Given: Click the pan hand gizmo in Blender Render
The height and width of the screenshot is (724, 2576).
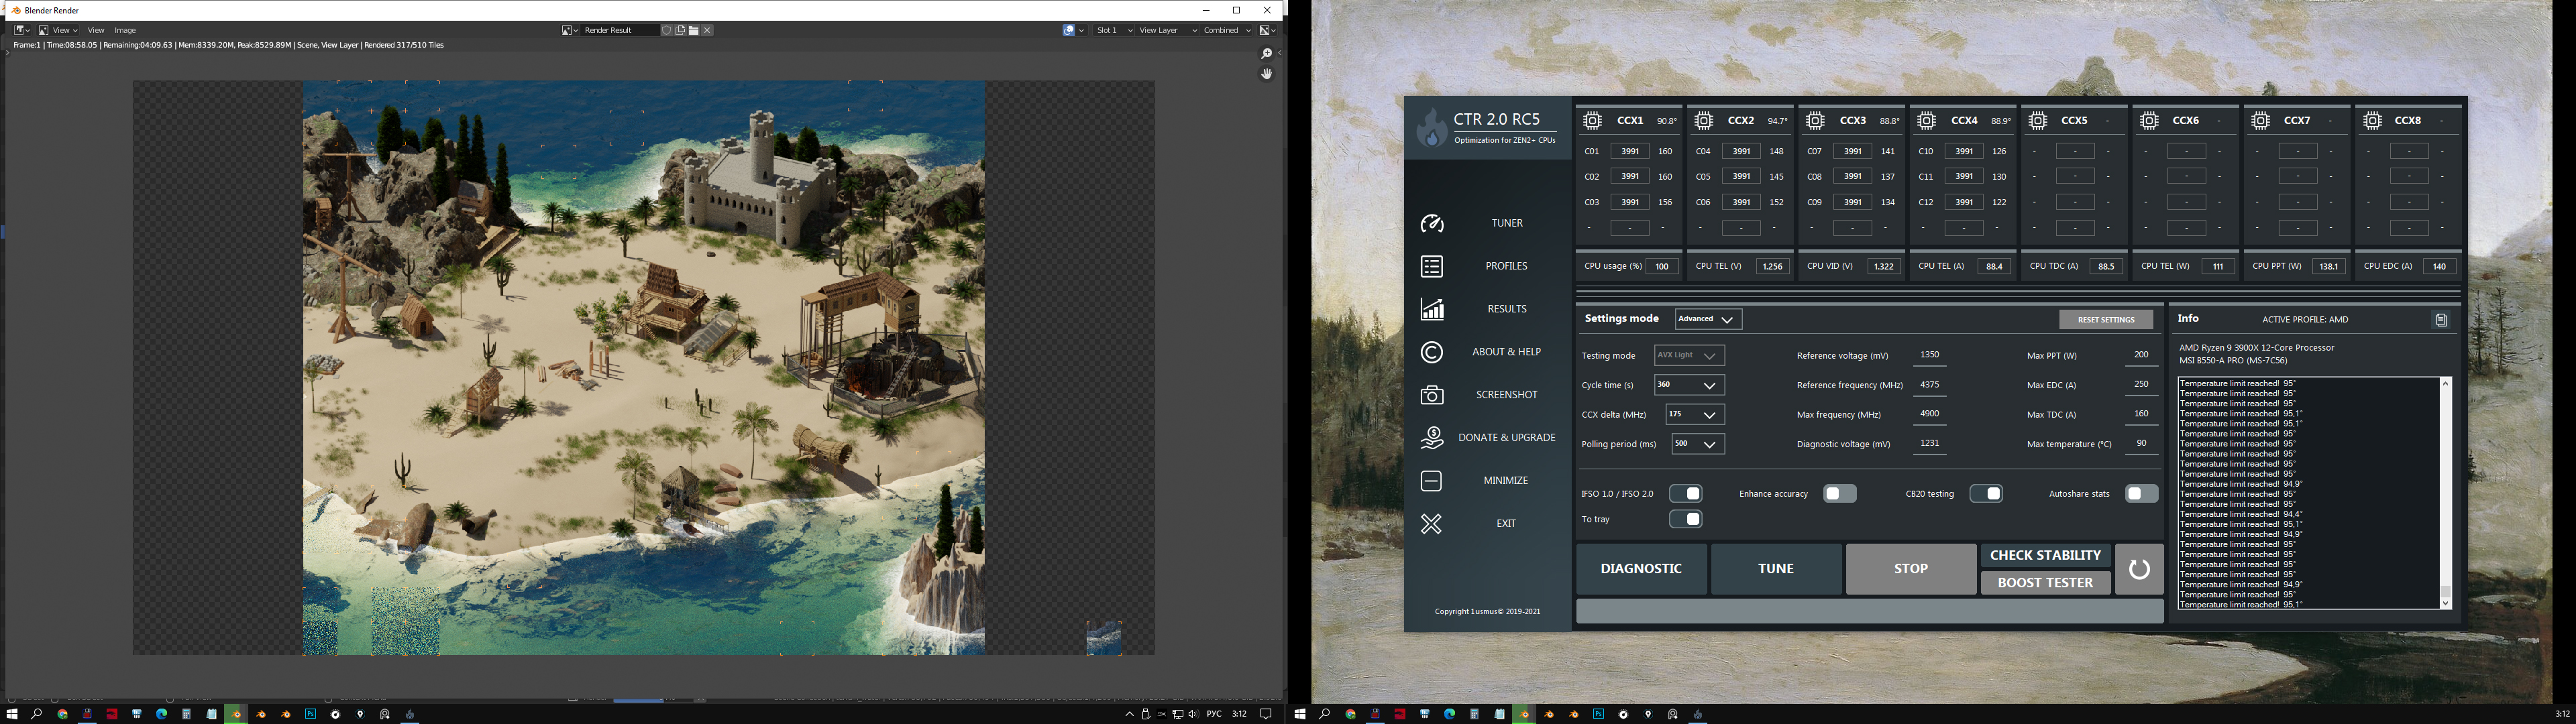Looking at the screenshot, I should [1266, 74].
